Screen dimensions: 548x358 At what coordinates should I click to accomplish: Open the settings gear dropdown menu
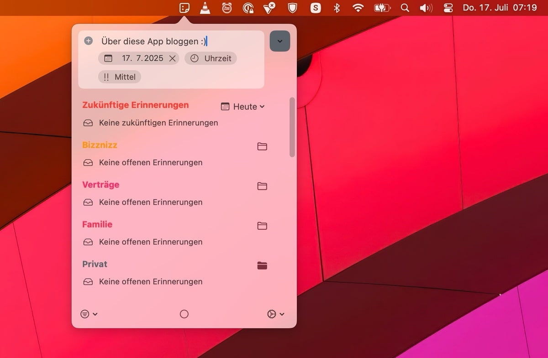pos(275,314)
